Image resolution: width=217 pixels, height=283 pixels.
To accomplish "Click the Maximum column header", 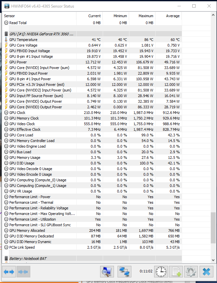I will click(x=142, y=16).
